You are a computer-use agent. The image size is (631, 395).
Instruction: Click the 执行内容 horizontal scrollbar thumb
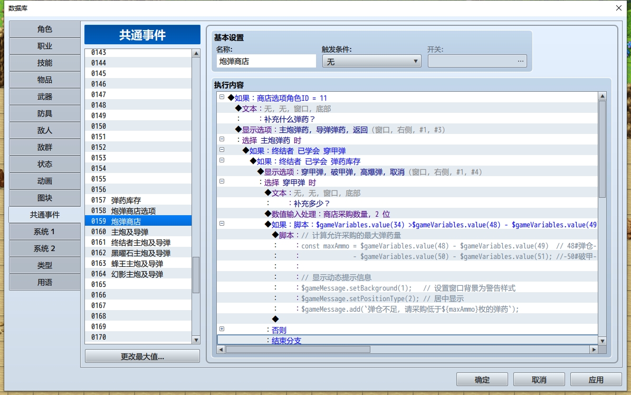point(298,350)
